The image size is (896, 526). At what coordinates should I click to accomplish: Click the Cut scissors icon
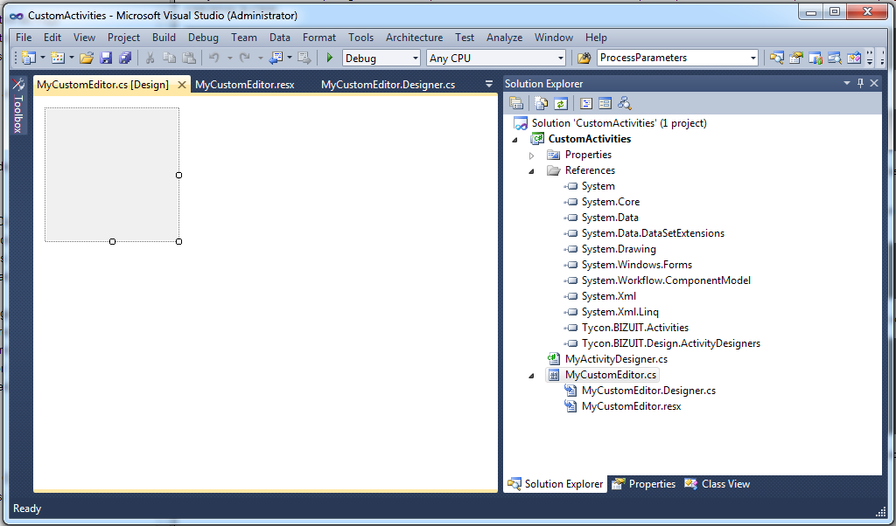[x=150, y=58]
